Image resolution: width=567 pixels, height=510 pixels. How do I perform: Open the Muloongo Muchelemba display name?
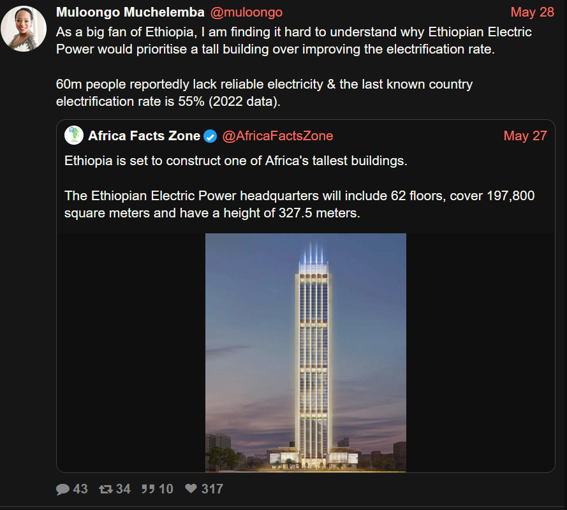tap(130, 13)
